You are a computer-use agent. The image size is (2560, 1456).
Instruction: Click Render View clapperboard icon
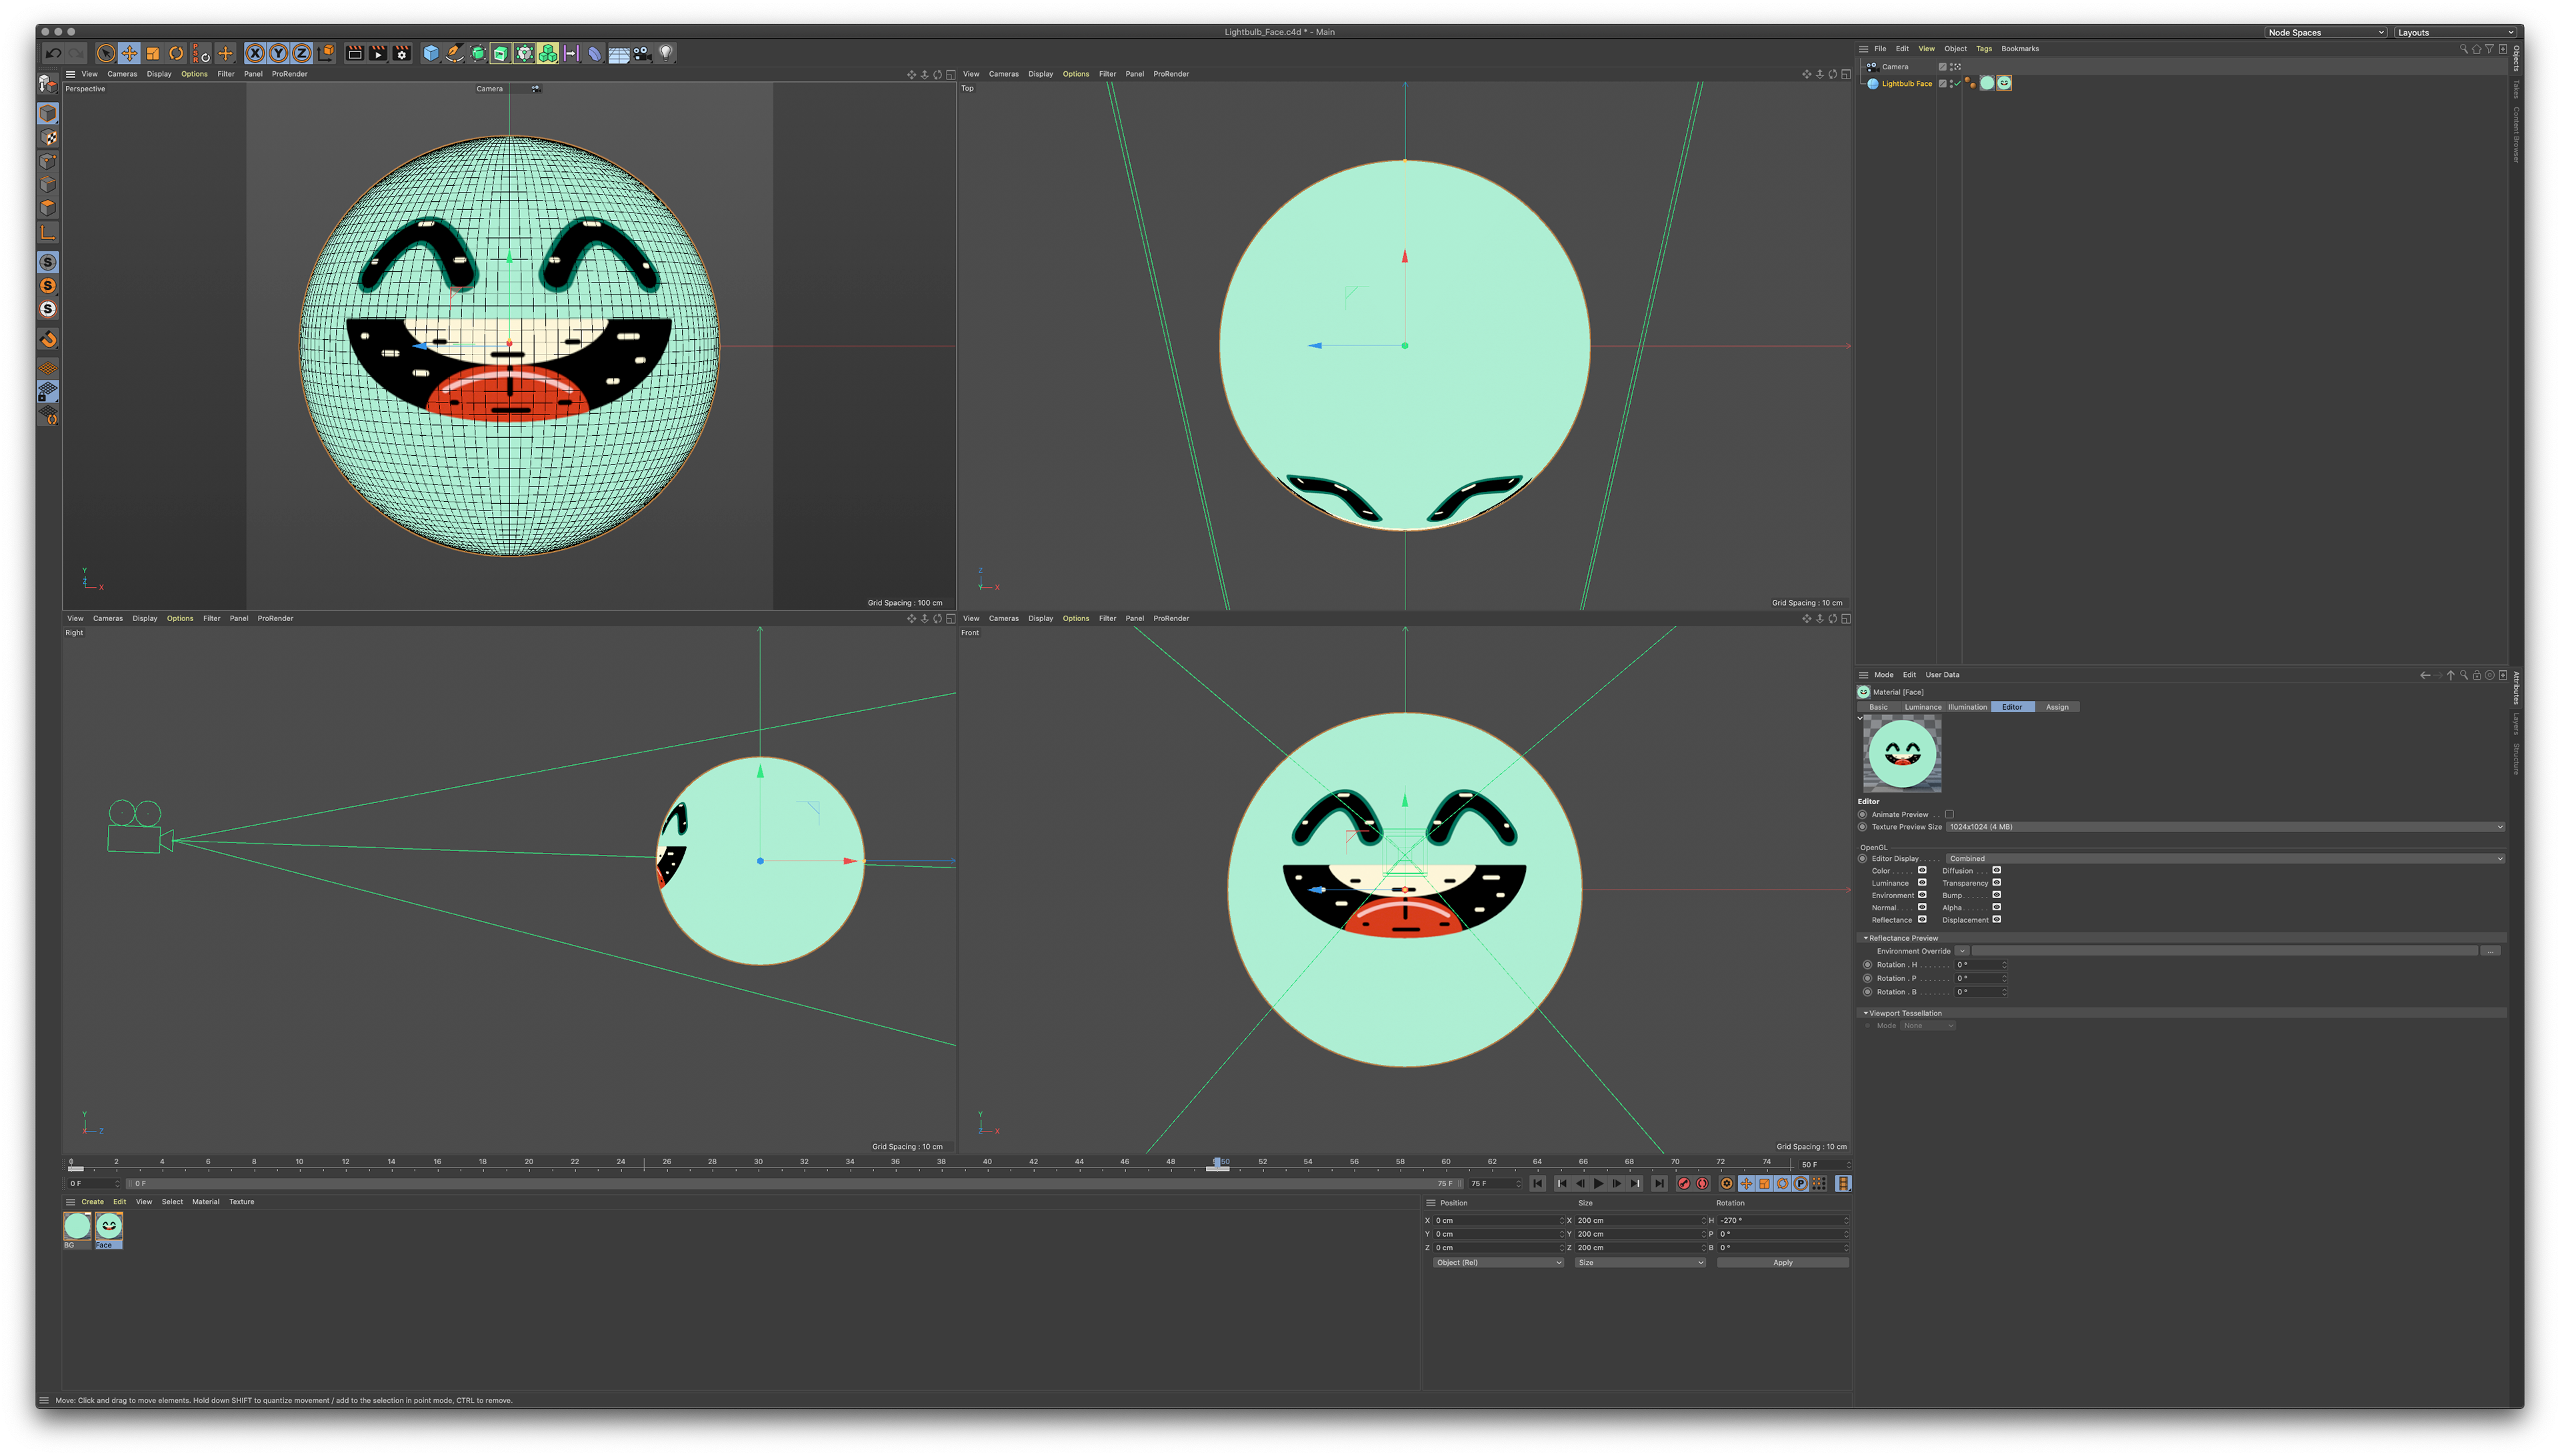[x=354, y=53]
